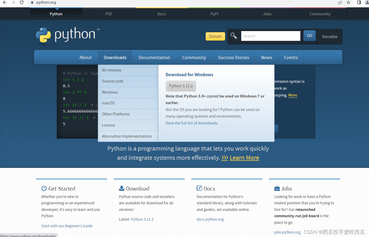Image resolution: width=369 pixels, height=237 pixels.
Task: Click the Jobs section heading
Action: [x=286, y=189]
